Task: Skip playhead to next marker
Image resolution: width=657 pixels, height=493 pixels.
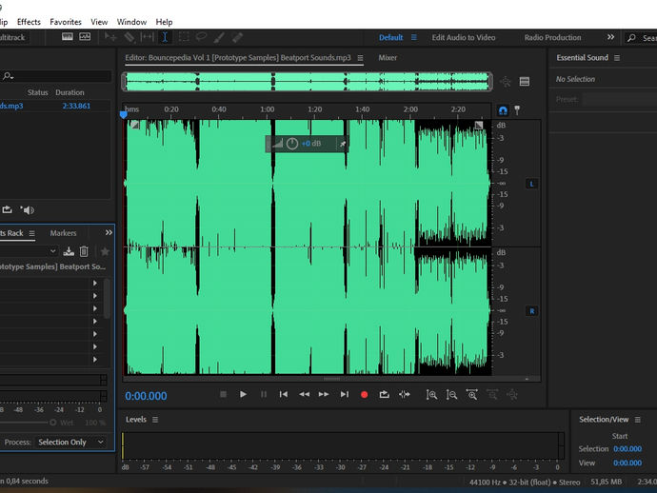Action: [x=344, y=394]
